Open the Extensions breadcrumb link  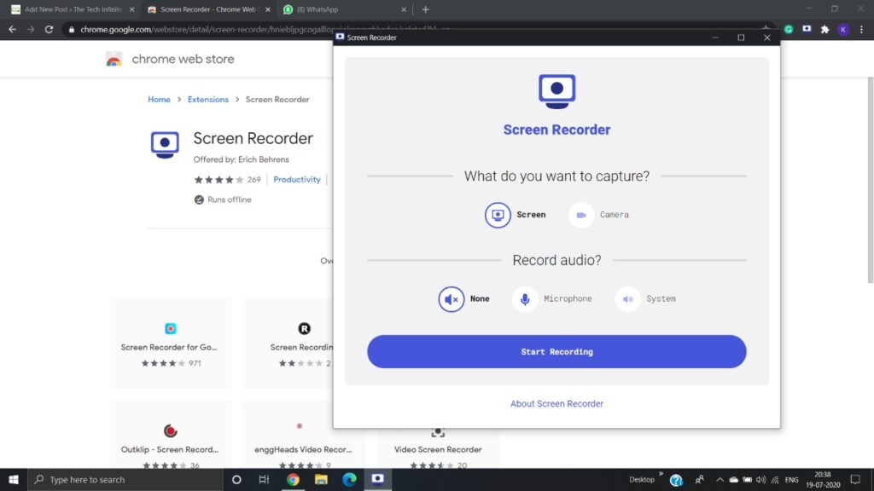tap(208, 99)
